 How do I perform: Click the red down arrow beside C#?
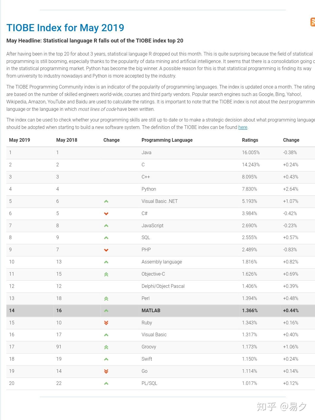(106, 214)
